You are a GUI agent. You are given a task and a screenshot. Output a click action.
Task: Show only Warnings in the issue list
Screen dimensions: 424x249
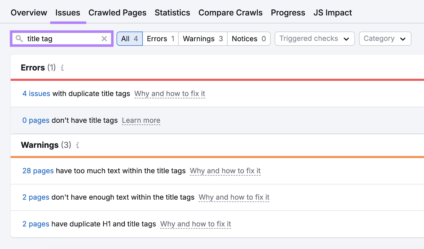pos(202,39)
